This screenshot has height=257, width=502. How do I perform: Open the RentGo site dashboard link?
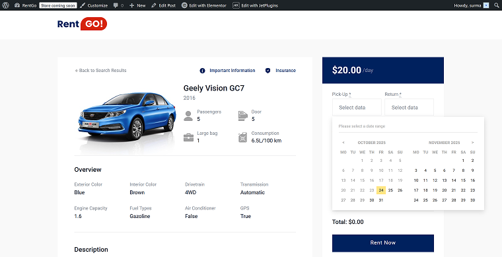26,5
